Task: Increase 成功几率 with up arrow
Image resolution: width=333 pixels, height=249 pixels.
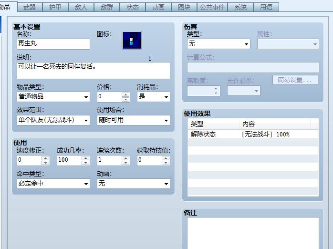Action: [x=85, y=158]
